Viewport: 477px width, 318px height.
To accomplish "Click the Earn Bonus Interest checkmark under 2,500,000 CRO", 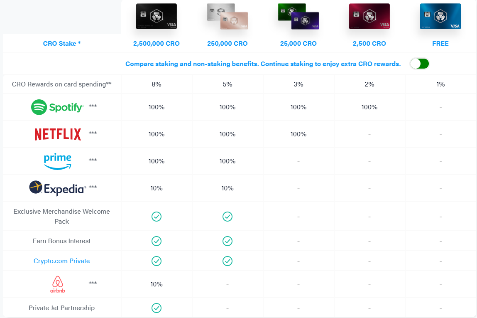I will pos(157,241).
